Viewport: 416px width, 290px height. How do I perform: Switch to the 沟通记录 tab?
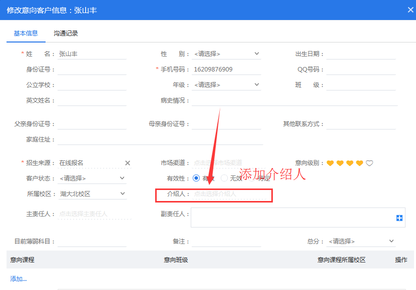click(x=66, y=33)
